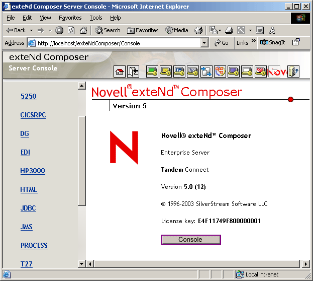Click the Mail toolbar icon
Viewport: 313px width, 281px height.
(214, 30)
